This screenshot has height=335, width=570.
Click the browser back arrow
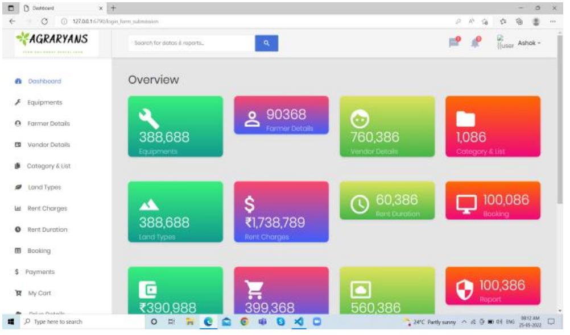(x=13, y=22)
